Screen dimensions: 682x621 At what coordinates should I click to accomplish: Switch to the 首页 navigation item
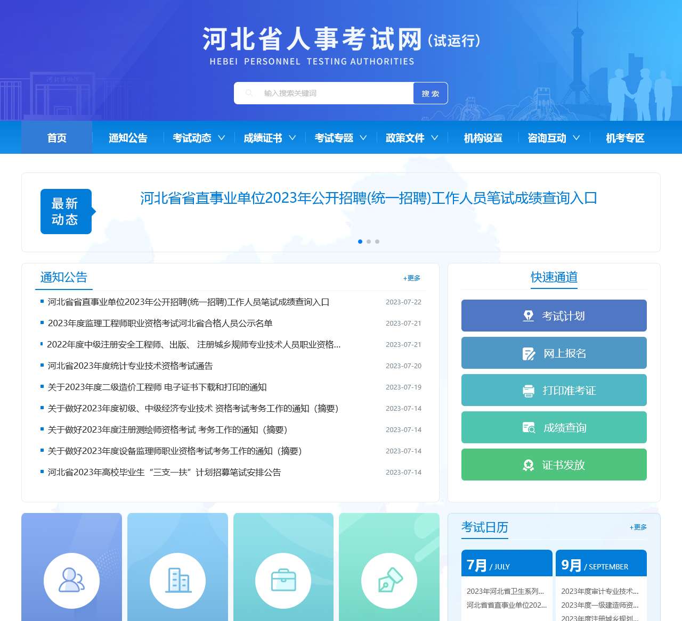coord(56,138)
